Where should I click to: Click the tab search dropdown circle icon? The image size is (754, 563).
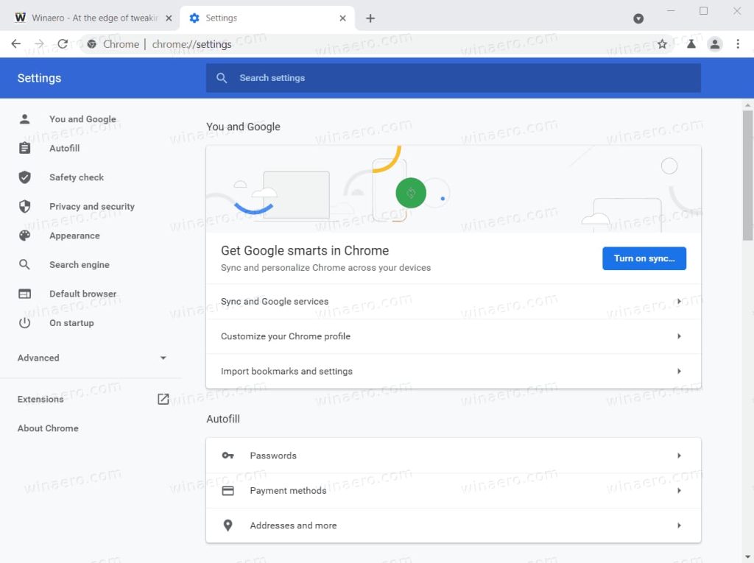coord(638,18)
